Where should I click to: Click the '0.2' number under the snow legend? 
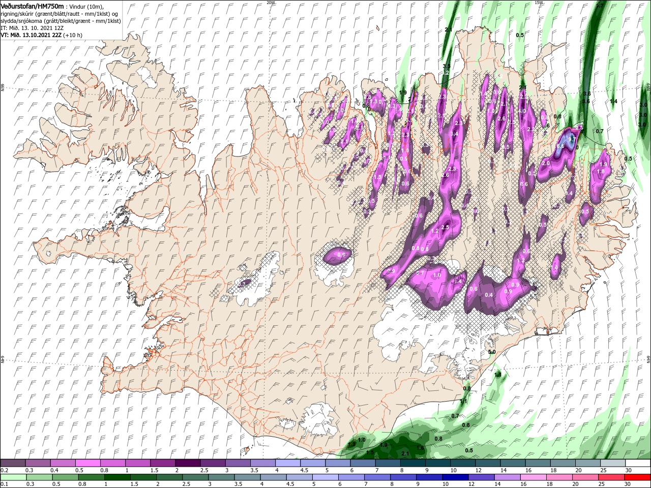tap(4, 470)
